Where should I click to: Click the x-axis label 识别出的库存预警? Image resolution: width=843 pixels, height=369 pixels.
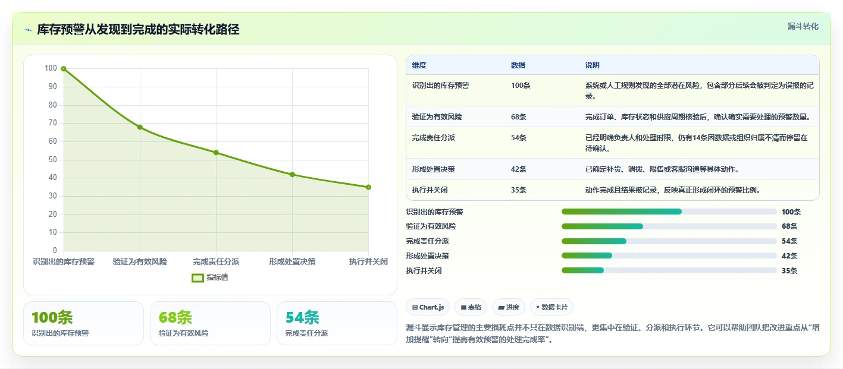64,261
